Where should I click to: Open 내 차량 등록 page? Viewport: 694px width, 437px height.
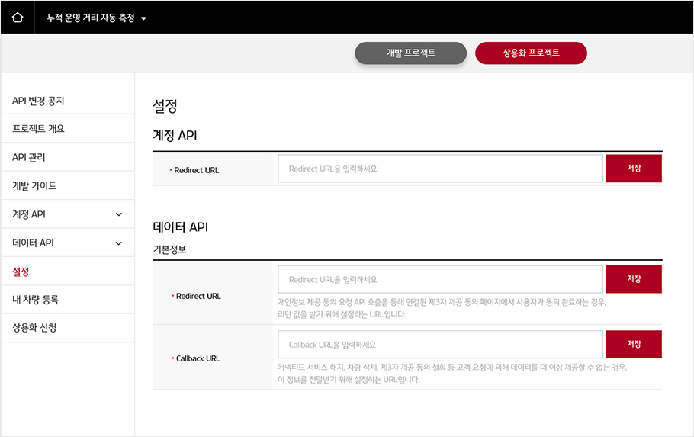click(x=35, y=300)
